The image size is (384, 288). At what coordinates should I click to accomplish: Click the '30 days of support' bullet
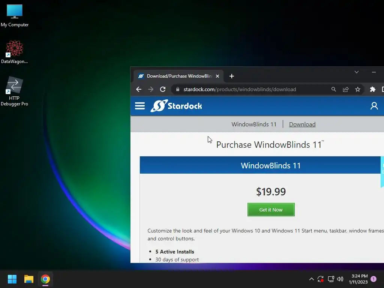pos(177,259)
